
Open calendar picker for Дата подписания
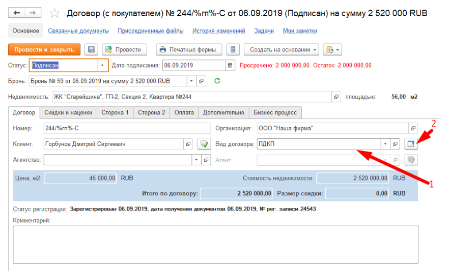pos(230,65)
